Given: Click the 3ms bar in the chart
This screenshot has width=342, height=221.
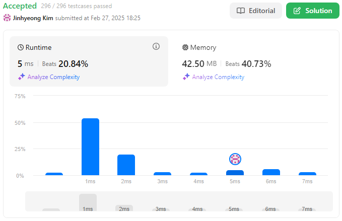Looking at the screenshot, I should coord(162,174).
